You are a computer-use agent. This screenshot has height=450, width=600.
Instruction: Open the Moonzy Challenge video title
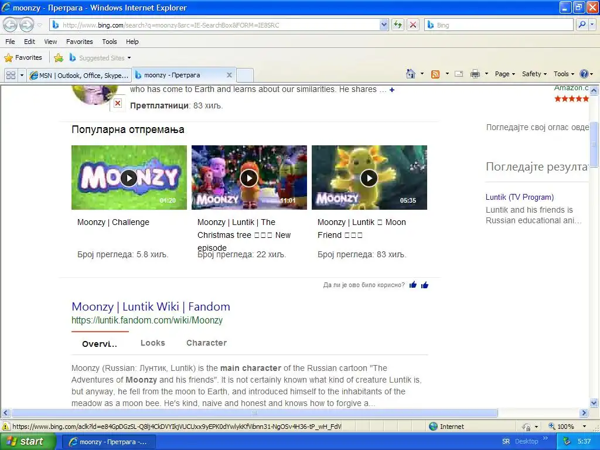113,222
